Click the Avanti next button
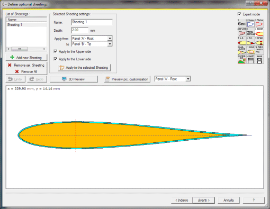 click(x=204, y=200)
